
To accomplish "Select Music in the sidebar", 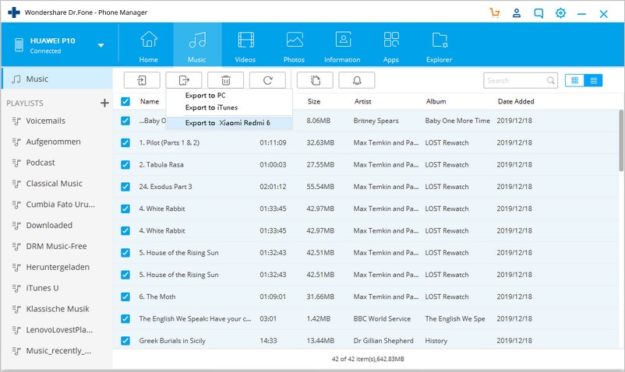I will pos(57,79).
